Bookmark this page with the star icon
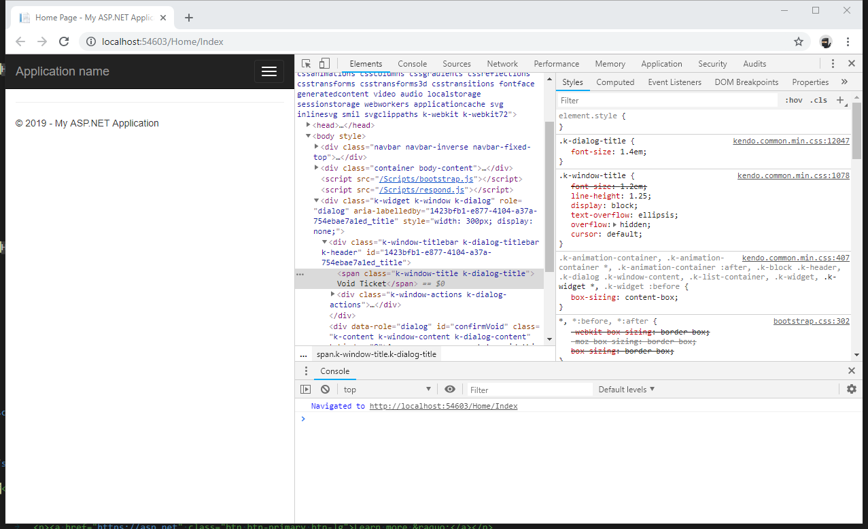868x529 pixels. pos(799,41)
